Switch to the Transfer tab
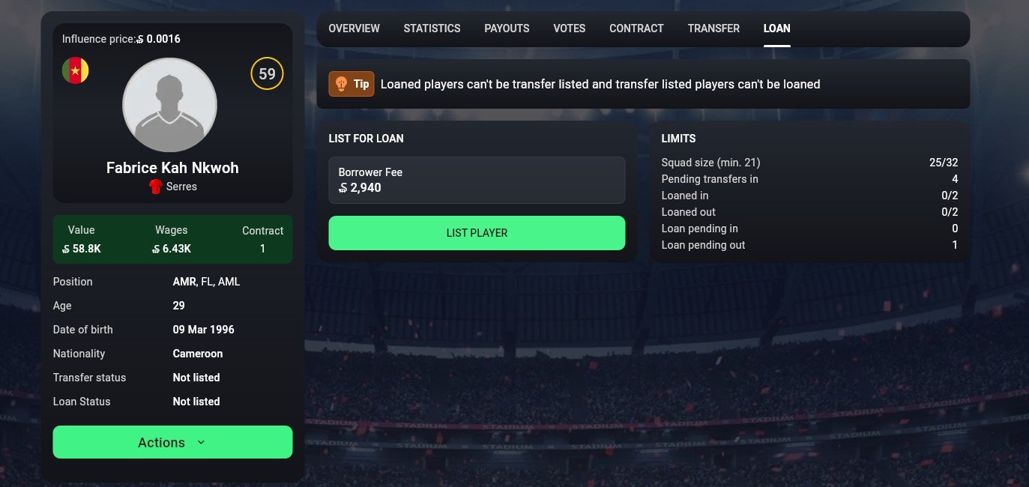Screen dimensions: 1029x487 pos(713,28)
